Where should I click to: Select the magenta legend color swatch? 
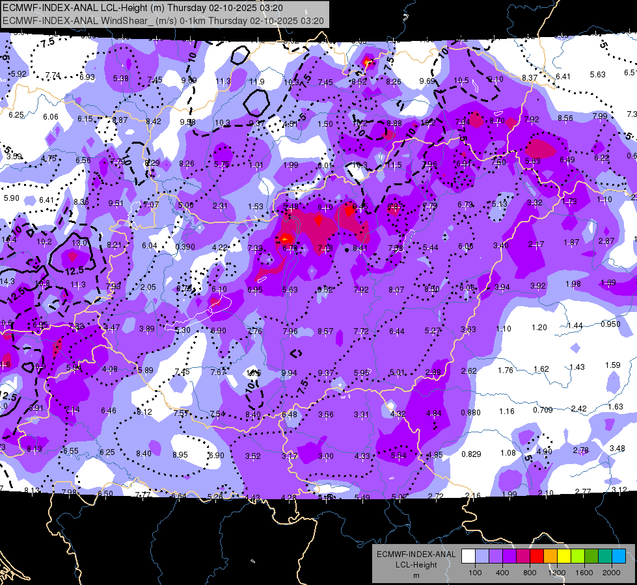pos(523,556)
